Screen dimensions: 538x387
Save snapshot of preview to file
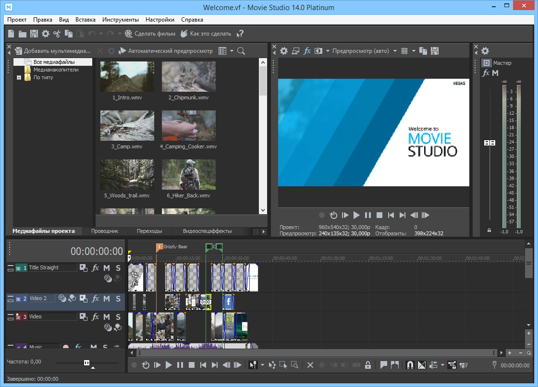435,51
